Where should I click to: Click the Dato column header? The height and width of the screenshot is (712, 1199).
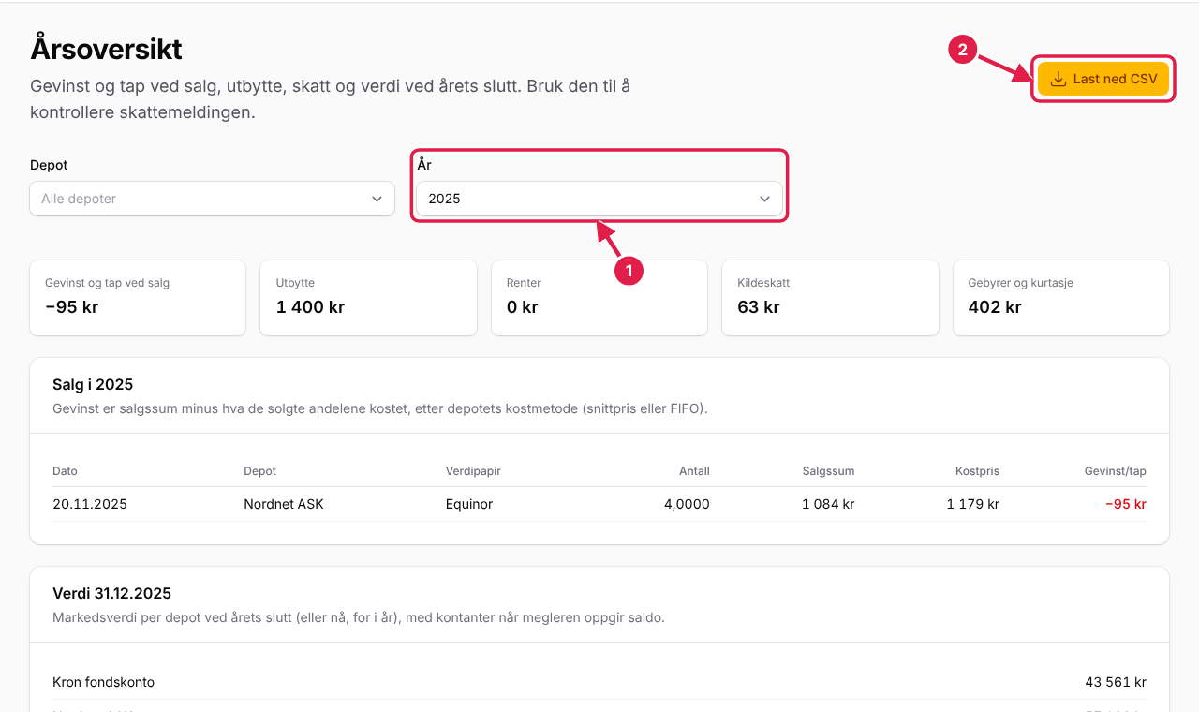pyautogui.click(x=65, y=471)
